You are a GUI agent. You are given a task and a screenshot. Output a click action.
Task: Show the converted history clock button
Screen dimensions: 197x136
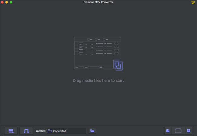pyautogui.click(x=189, y=131)
